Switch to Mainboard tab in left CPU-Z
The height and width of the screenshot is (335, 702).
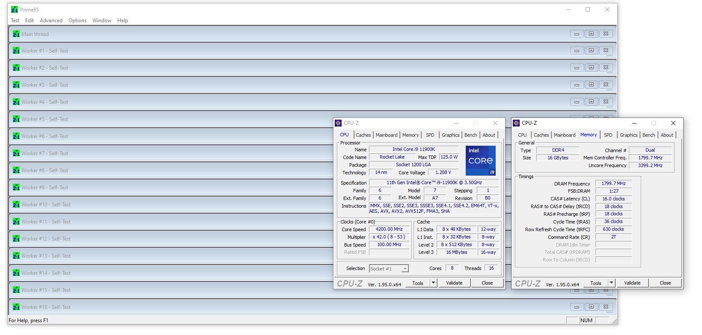pyautogui.click(x=387, y=135)
